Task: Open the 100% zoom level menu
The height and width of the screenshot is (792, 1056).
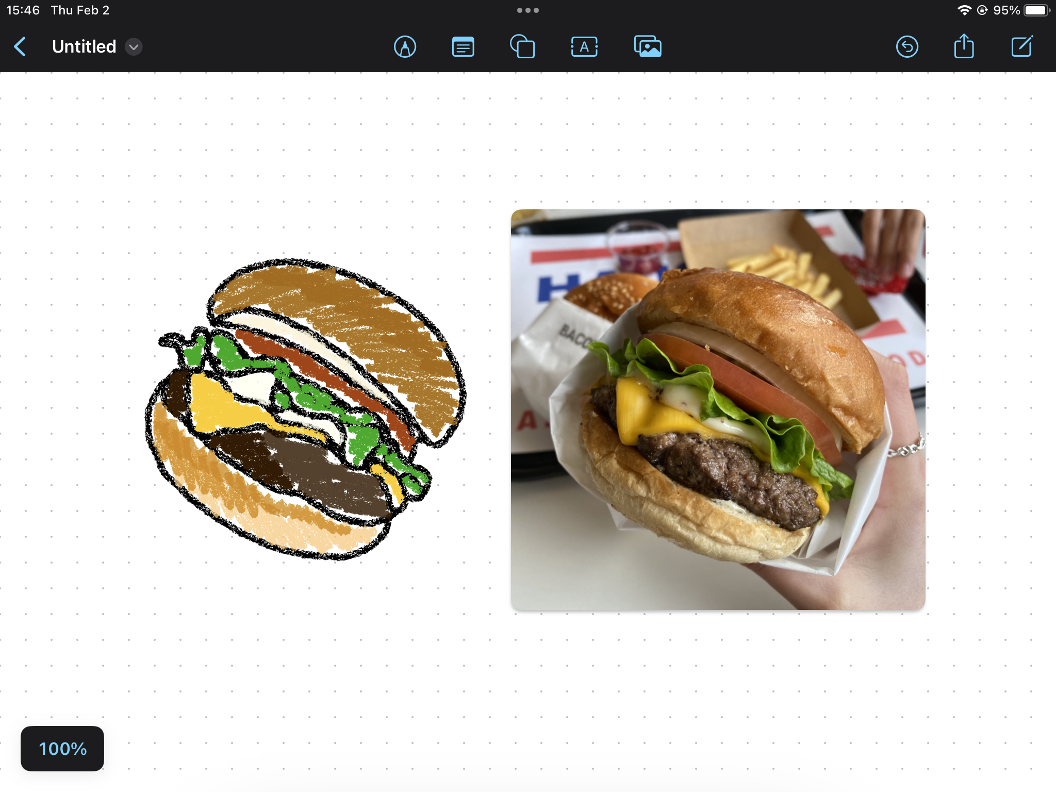Action: click(x=62, y=749)
